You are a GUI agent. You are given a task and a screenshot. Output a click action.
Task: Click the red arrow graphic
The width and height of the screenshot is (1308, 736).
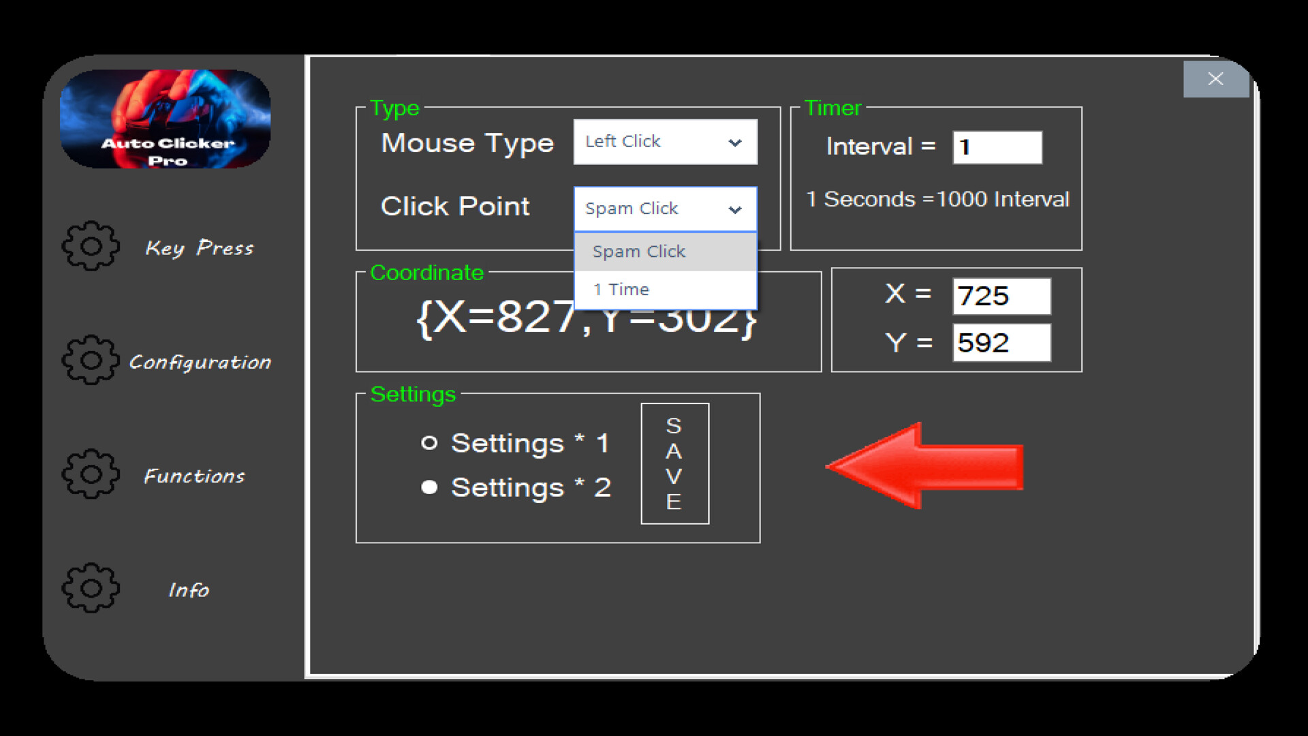pyautogui.click(x=926, y=465)
